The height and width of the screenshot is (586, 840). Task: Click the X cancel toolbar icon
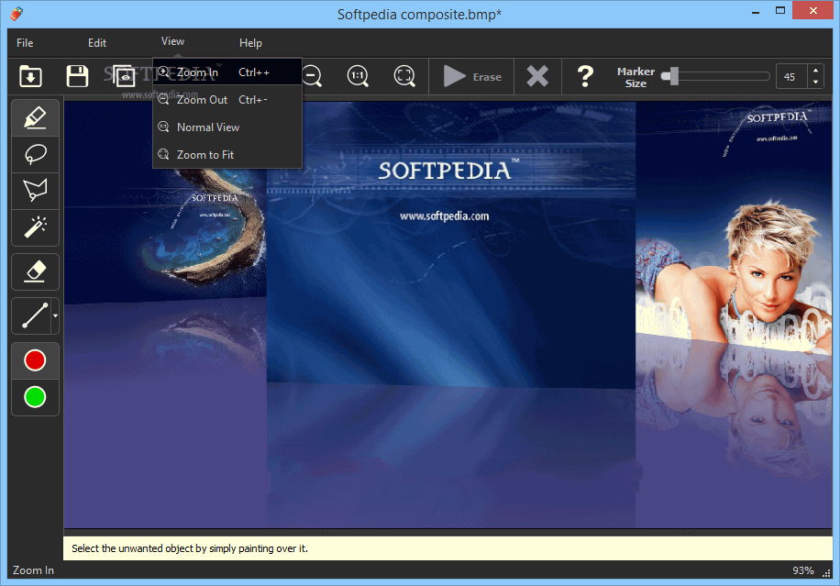[537, 76]
